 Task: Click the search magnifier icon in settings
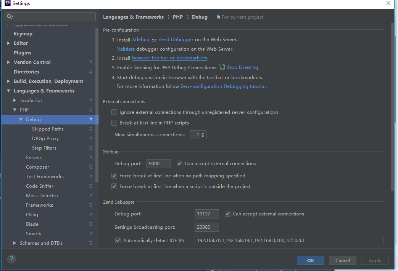[10, 17]
